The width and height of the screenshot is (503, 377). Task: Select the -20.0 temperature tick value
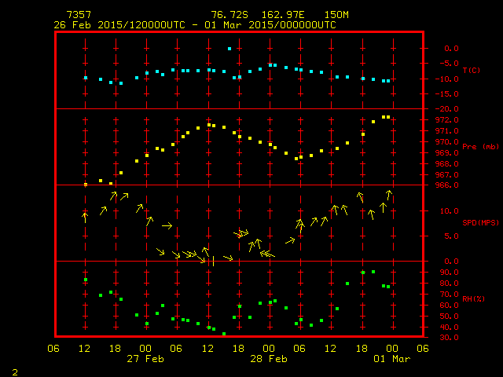[x=446, y=109]
